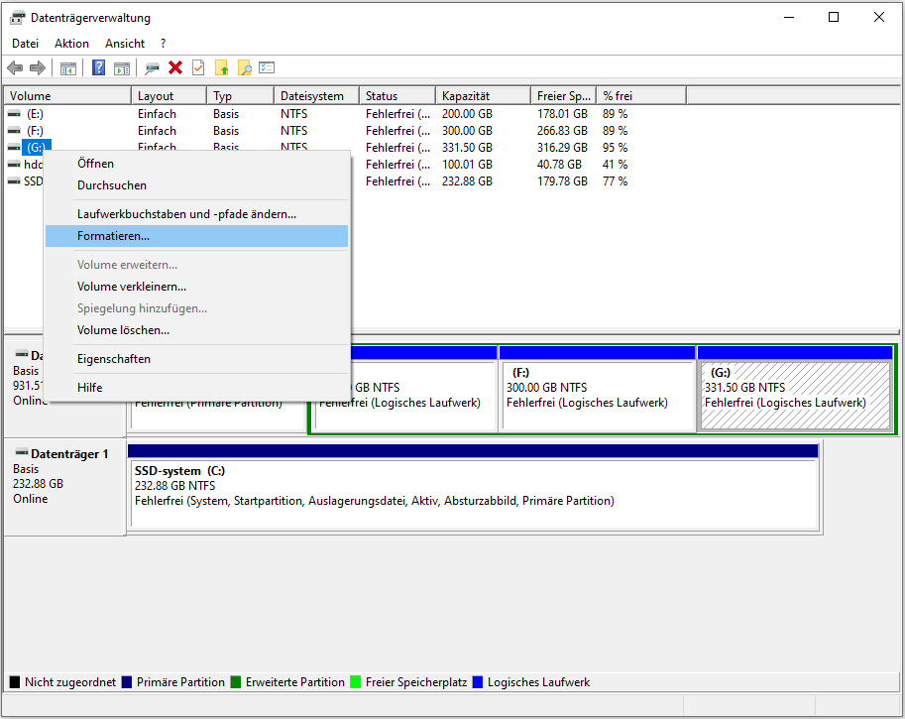Screen dimensions: 905x719
Task: Click the properties checkmark page icon
Action: click(x=198, y=68)
